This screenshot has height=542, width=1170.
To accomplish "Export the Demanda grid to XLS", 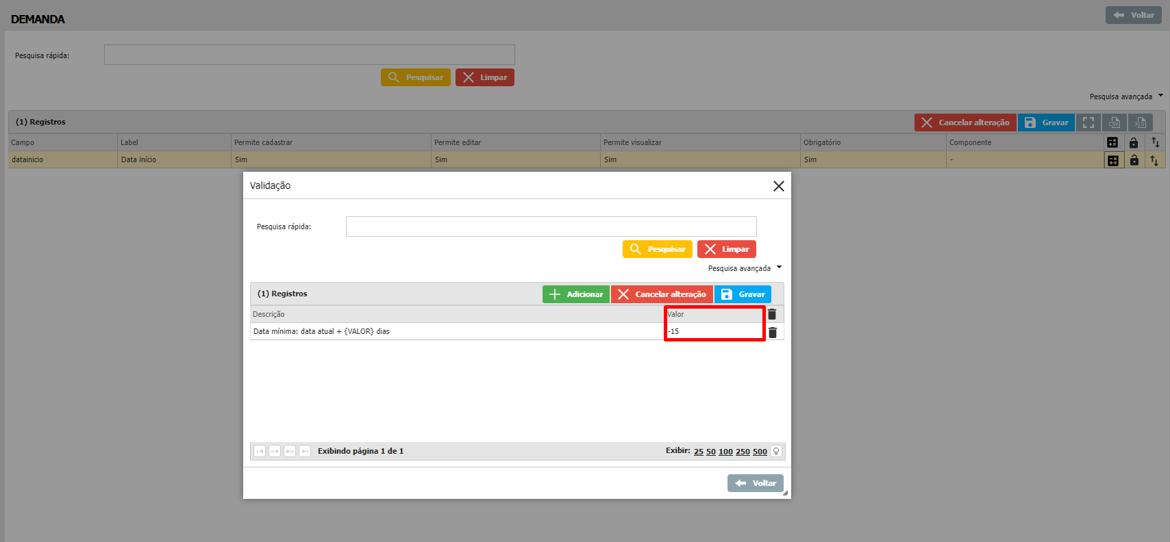I will pyautogui.click(x=1141, y=122).
